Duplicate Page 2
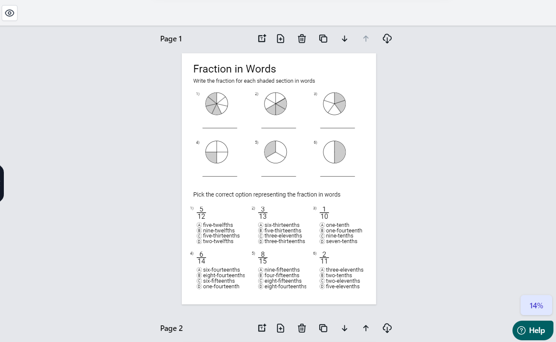 click(x=323, y=328)
